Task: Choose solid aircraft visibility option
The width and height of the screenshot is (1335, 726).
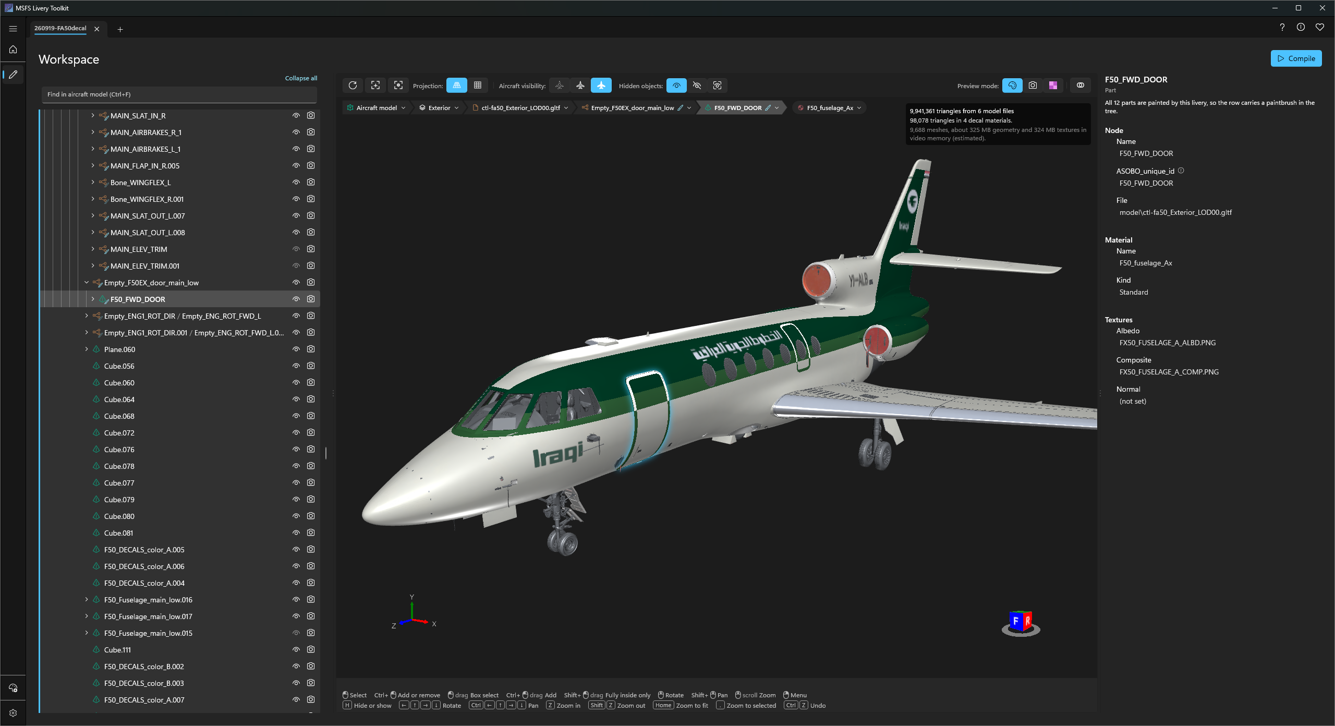Action: pyautogui.click(x=601, y=86)
